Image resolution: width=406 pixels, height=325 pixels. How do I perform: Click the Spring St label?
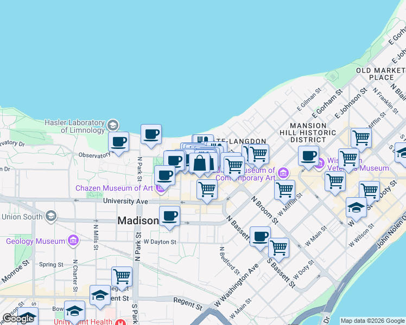pyautogui.click(x=51, y=264)
